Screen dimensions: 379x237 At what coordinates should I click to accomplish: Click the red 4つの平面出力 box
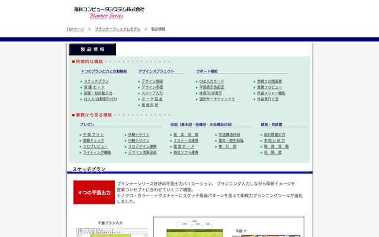[x=94, y=192]
